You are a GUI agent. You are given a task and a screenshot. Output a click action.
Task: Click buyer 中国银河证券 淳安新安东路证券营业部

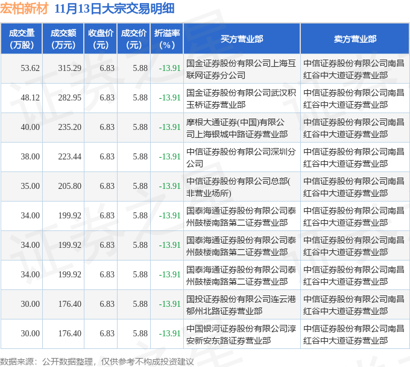click(241, 335)
